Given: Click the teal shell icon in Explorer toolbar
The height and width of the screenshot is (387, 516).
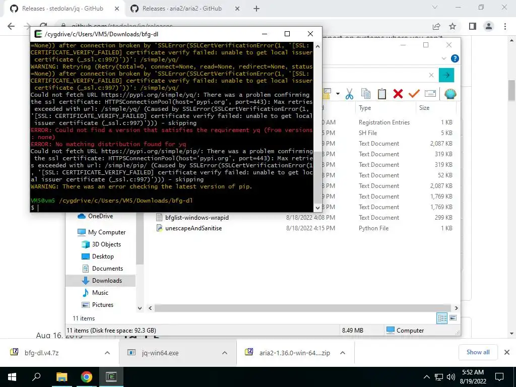Looking at the screenshot, I should 450,94.
